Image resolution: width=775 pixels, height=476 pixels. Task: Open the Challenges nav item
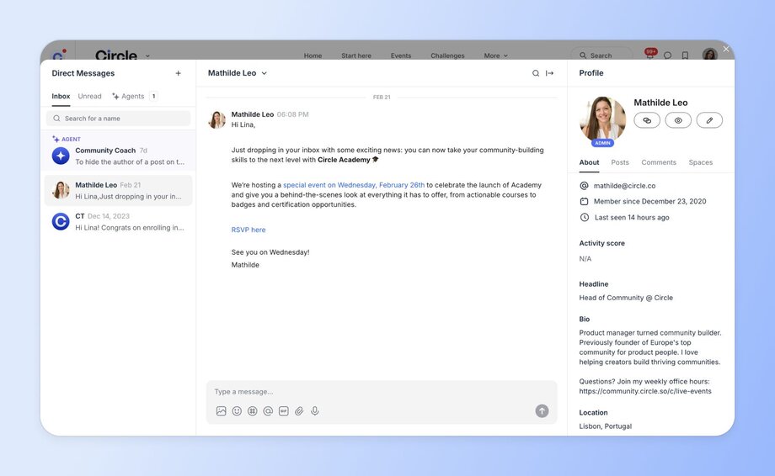(x=447, y=56)
